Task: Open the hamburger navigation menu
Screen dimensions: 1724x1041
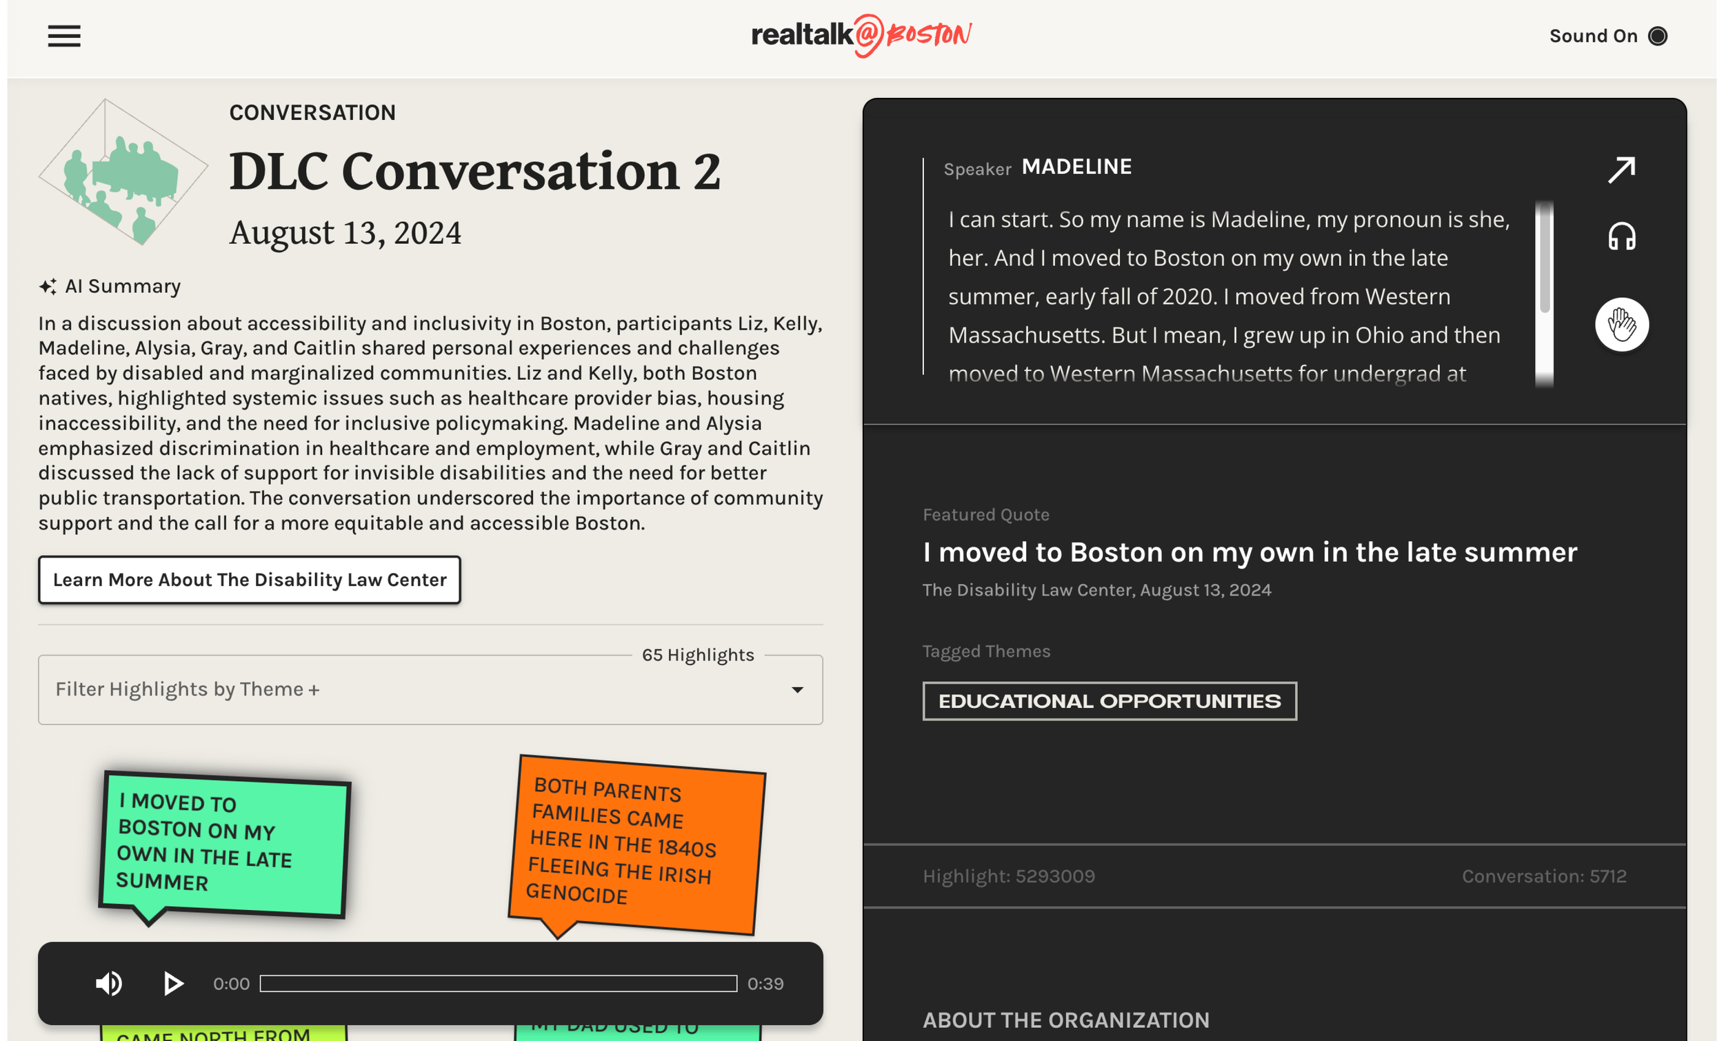Action: tap(63, 36)
